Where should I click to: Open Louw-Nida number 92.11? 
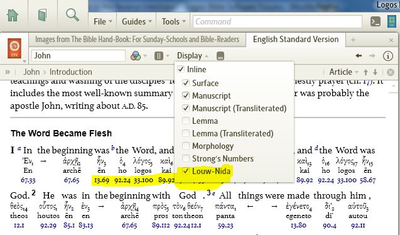click(x=358, y=226)
